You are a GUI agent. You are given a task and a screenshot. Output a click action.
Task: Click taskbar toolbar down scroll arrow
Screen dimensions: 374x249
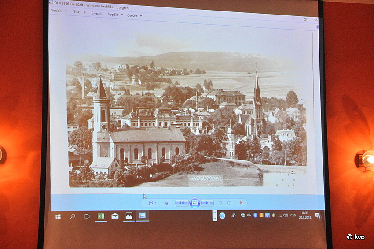[x=214, y=219]
